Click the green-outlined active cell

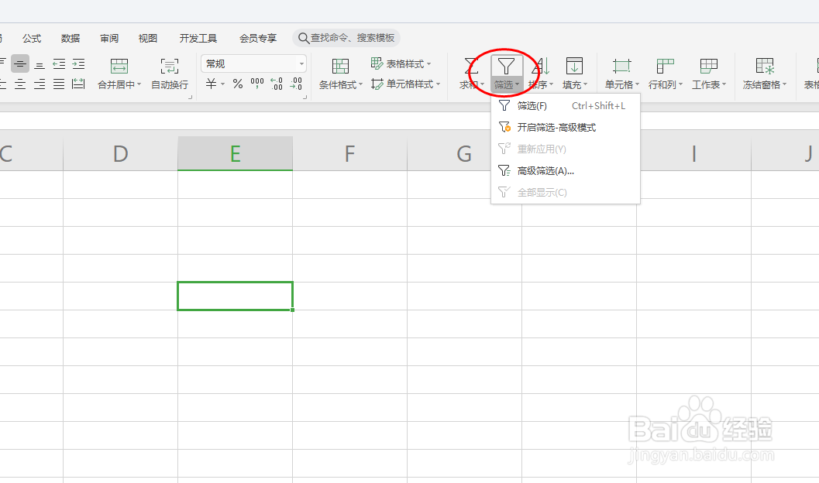(x=235, y=296)
